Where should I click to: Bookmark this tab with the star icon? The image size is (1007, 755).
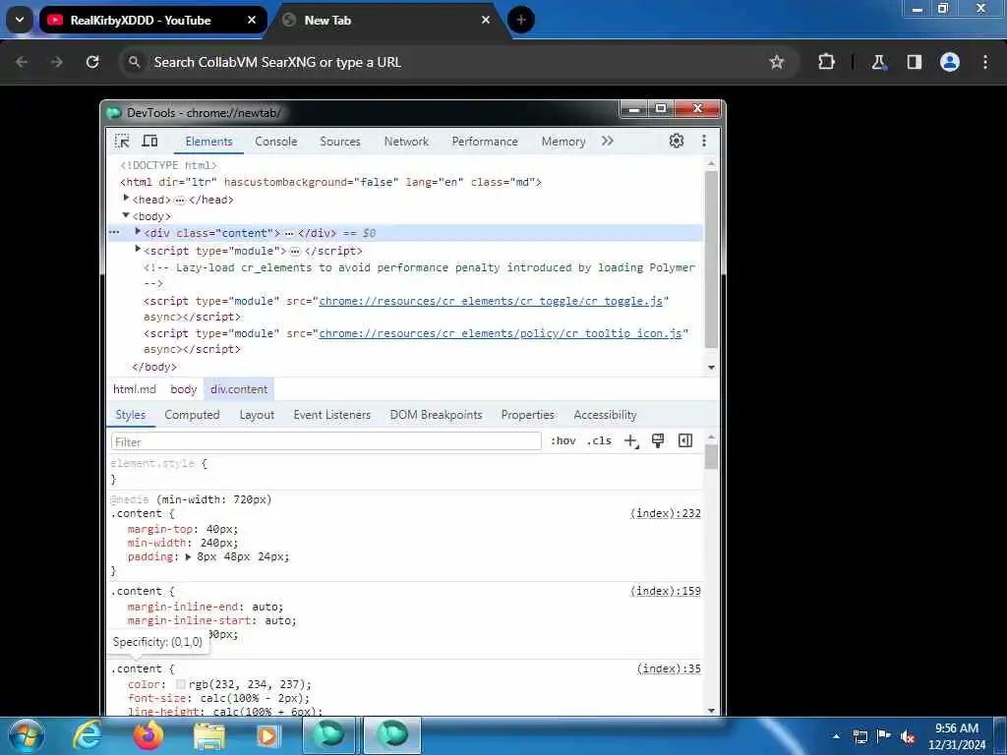[777, 62]
